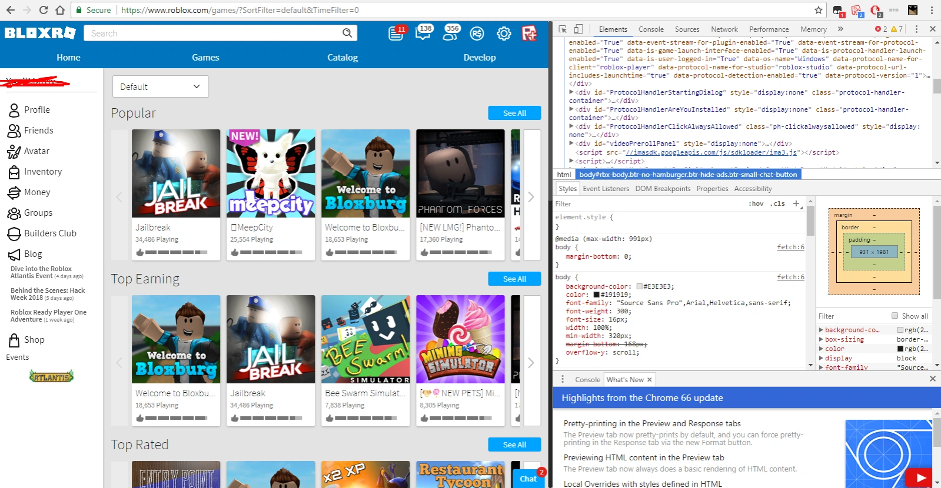Viewport: 941px width, 488px height.
Task: Click the computed background-color rgb swatch
Action: pos(900,330)
